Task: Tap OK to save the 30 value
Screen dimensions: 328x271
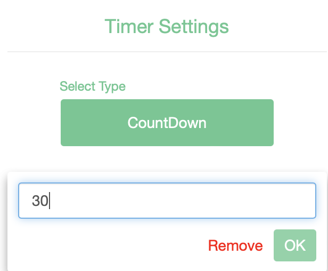Action: [x=294, y=245]
